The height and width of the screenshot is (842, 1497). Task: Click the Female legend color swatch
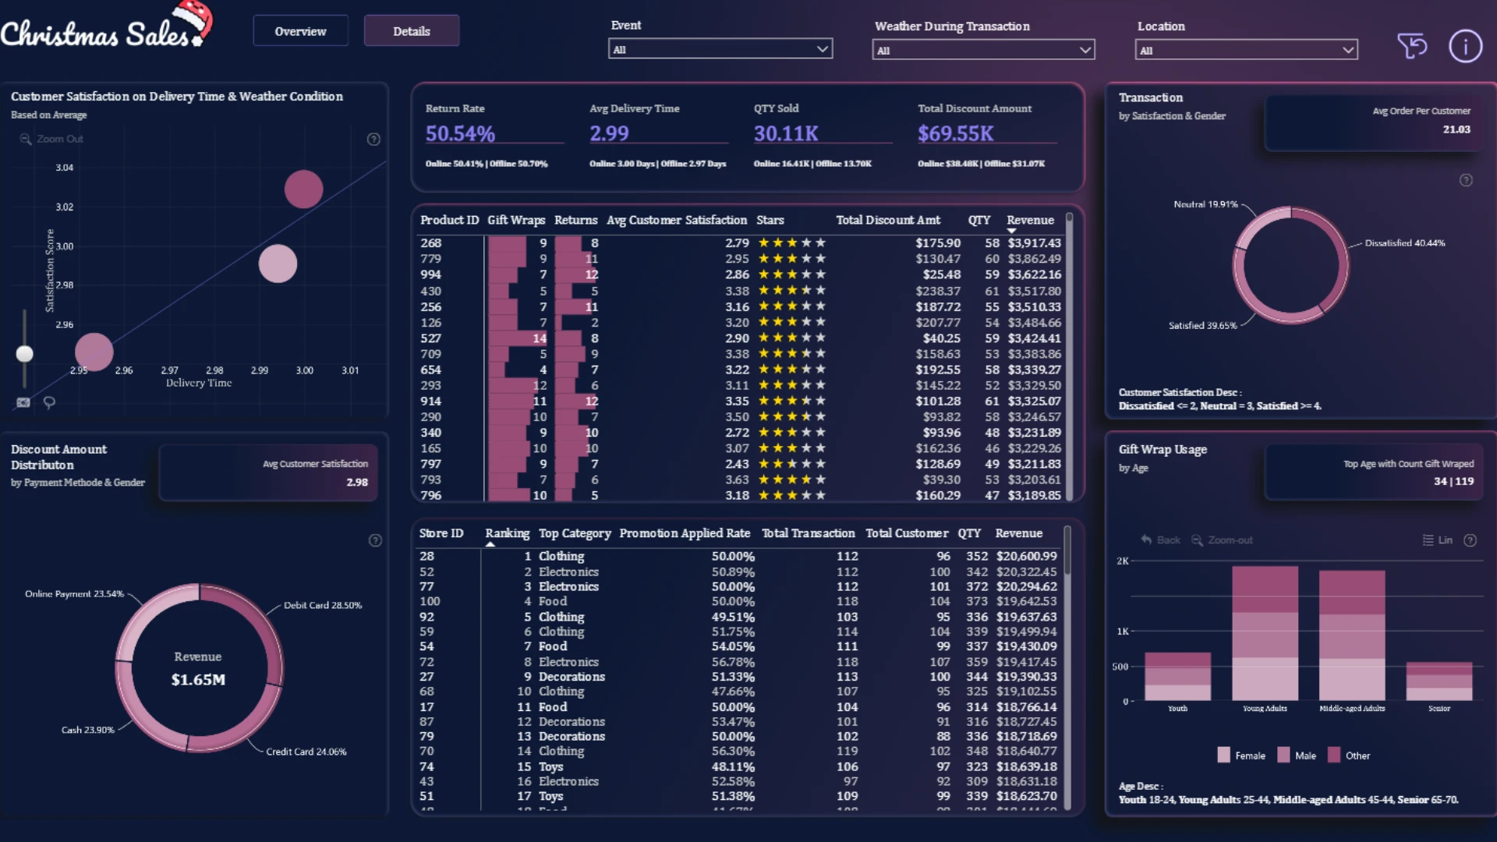coord(1223,755)
